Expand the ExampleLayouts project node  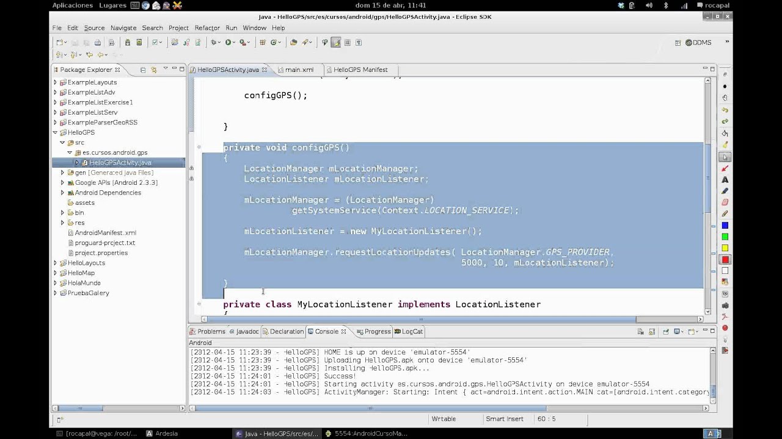point(55,82)
